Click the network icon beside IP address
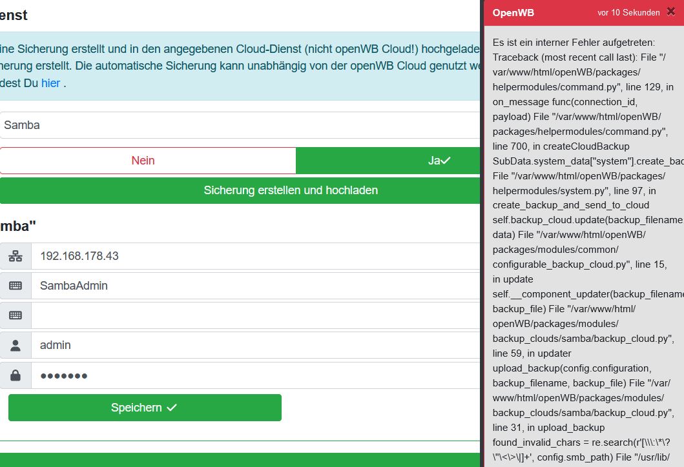684x467 pixels. point(16,256)
